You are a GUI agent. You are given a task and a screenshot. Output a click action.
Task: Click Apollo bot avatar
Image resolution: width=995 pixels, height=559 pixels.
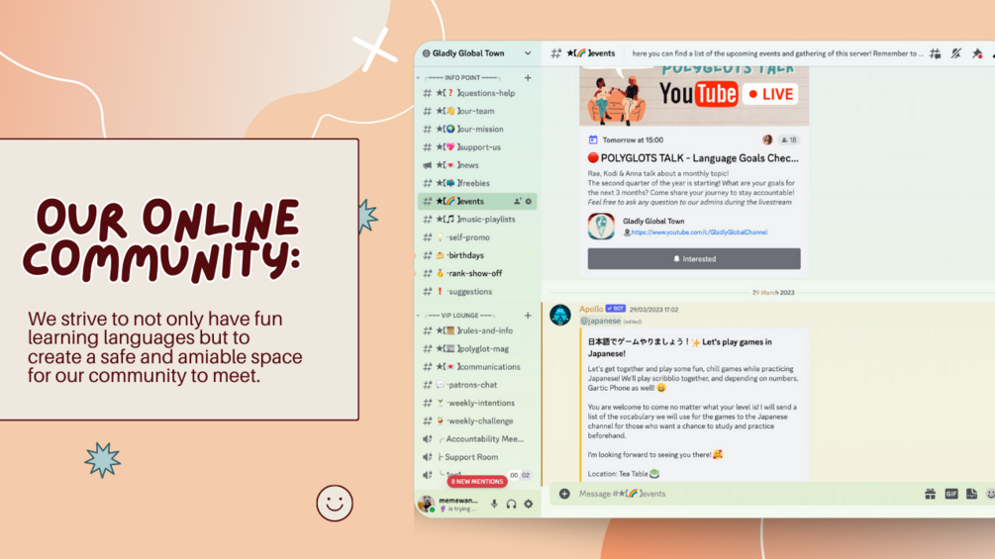(x=559, y=315)
